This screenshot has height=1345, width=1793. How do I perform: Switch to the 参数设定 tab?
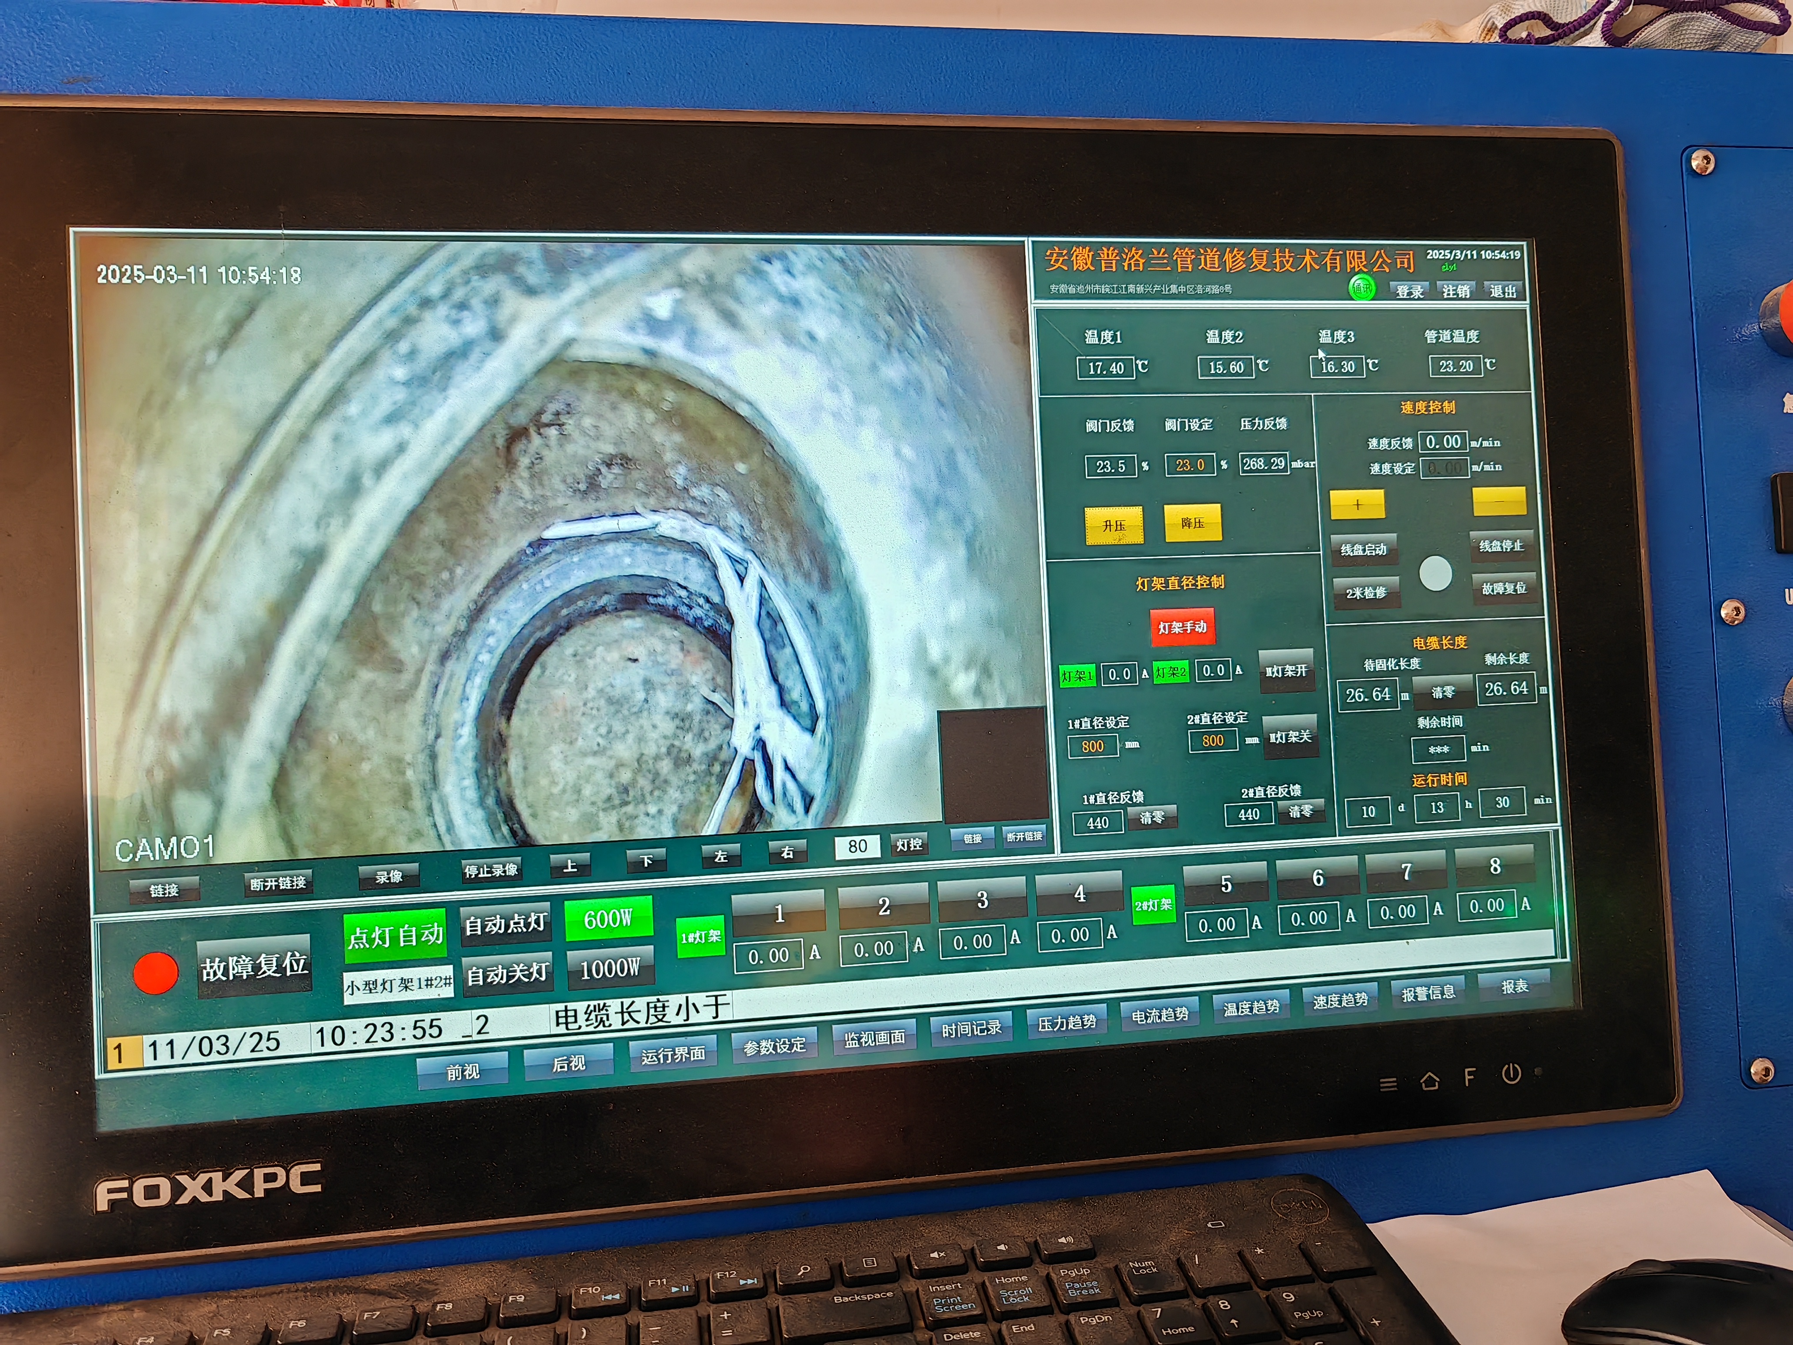(774, 1046)
